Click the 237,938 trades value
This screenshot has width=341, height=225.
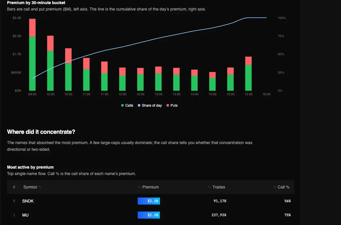[x=219, y=215]
